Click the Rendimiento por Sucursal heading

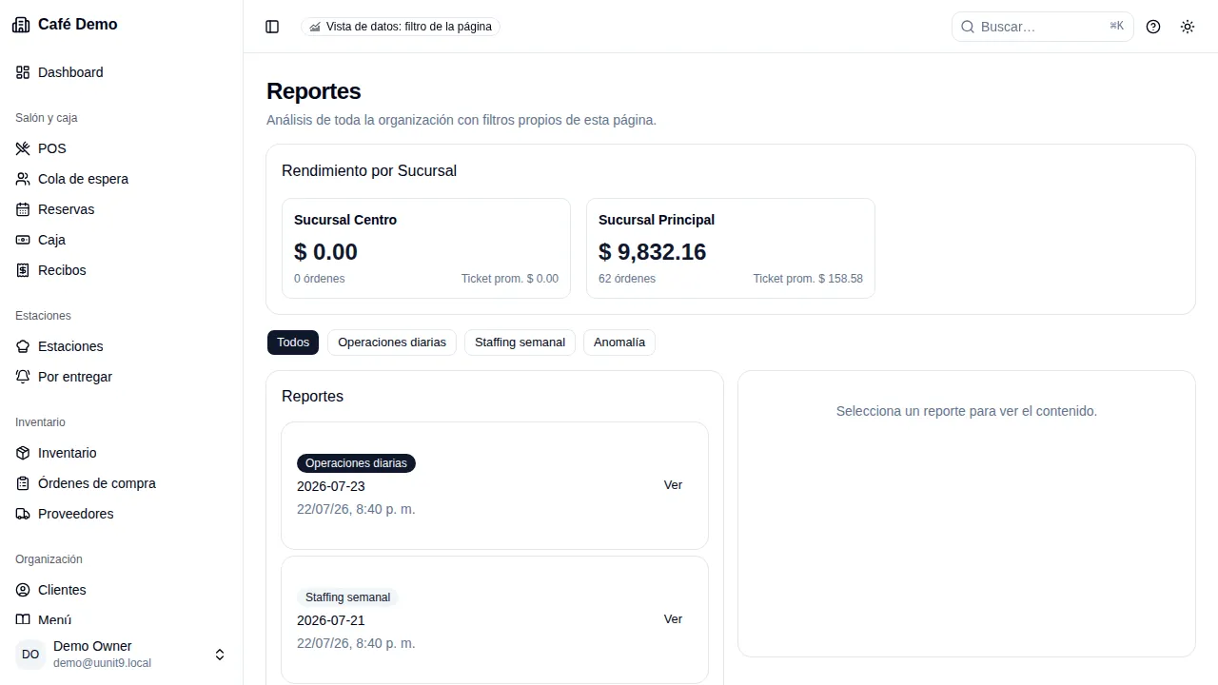tap(369, 171)
